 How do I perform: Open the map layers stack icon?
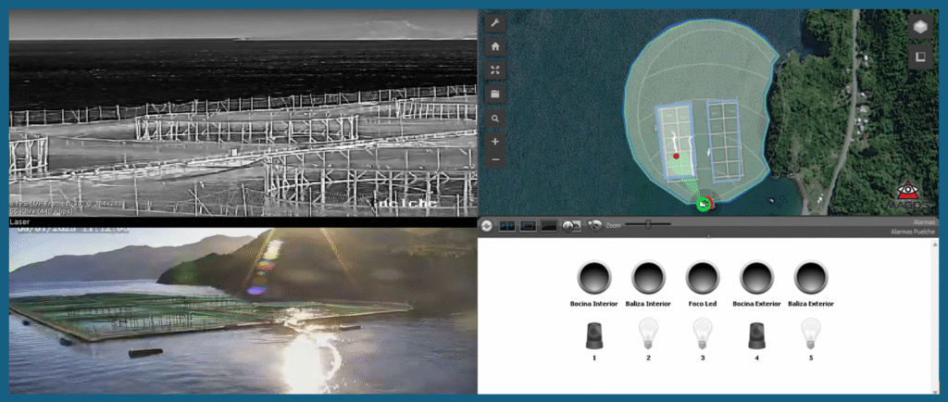coord(919,28)
